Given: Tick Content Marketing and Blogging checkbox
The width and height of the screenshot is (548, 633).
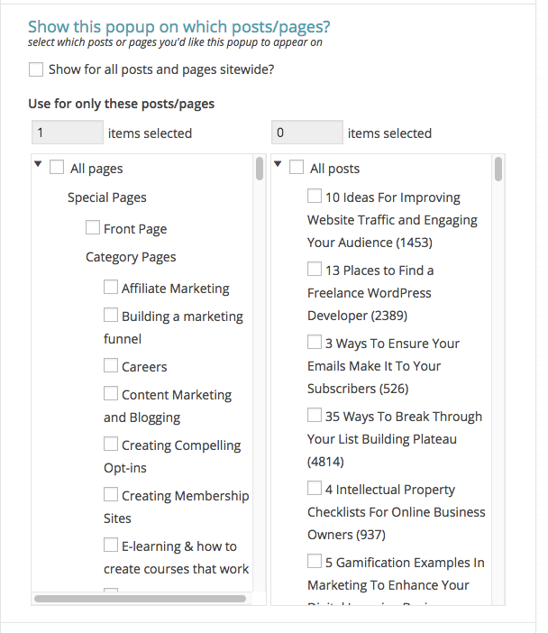Looking at the screenshot, I should tap(111, 394).
